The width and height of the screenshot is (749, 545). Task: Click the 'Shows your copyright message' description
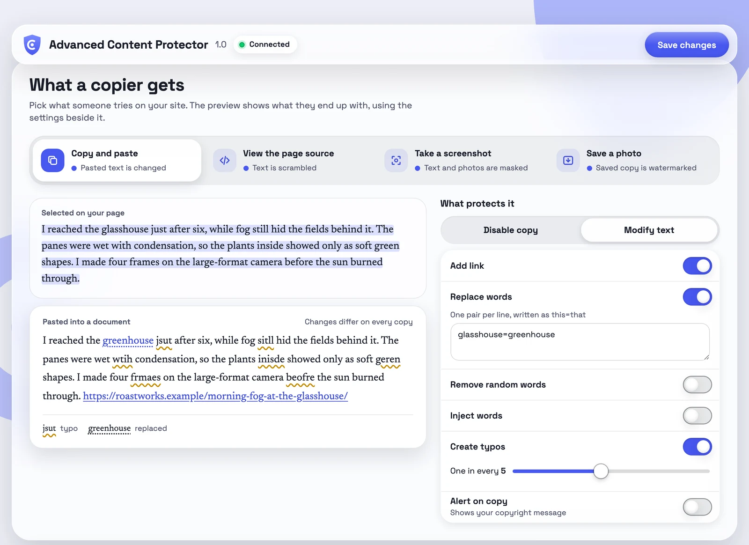508,513
